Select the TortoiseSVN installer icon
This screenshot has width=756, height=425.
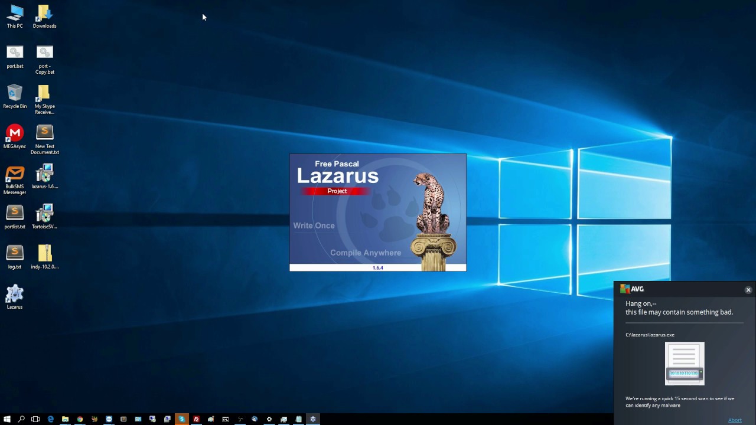(44, 217)
